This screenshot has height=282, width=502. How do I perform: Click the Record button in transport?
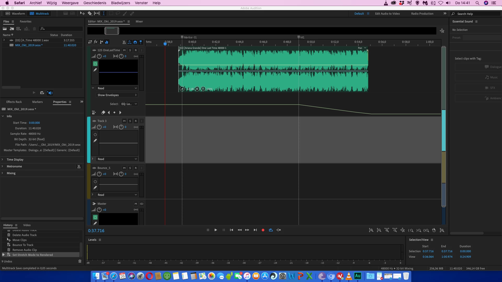tap(263, 230)
